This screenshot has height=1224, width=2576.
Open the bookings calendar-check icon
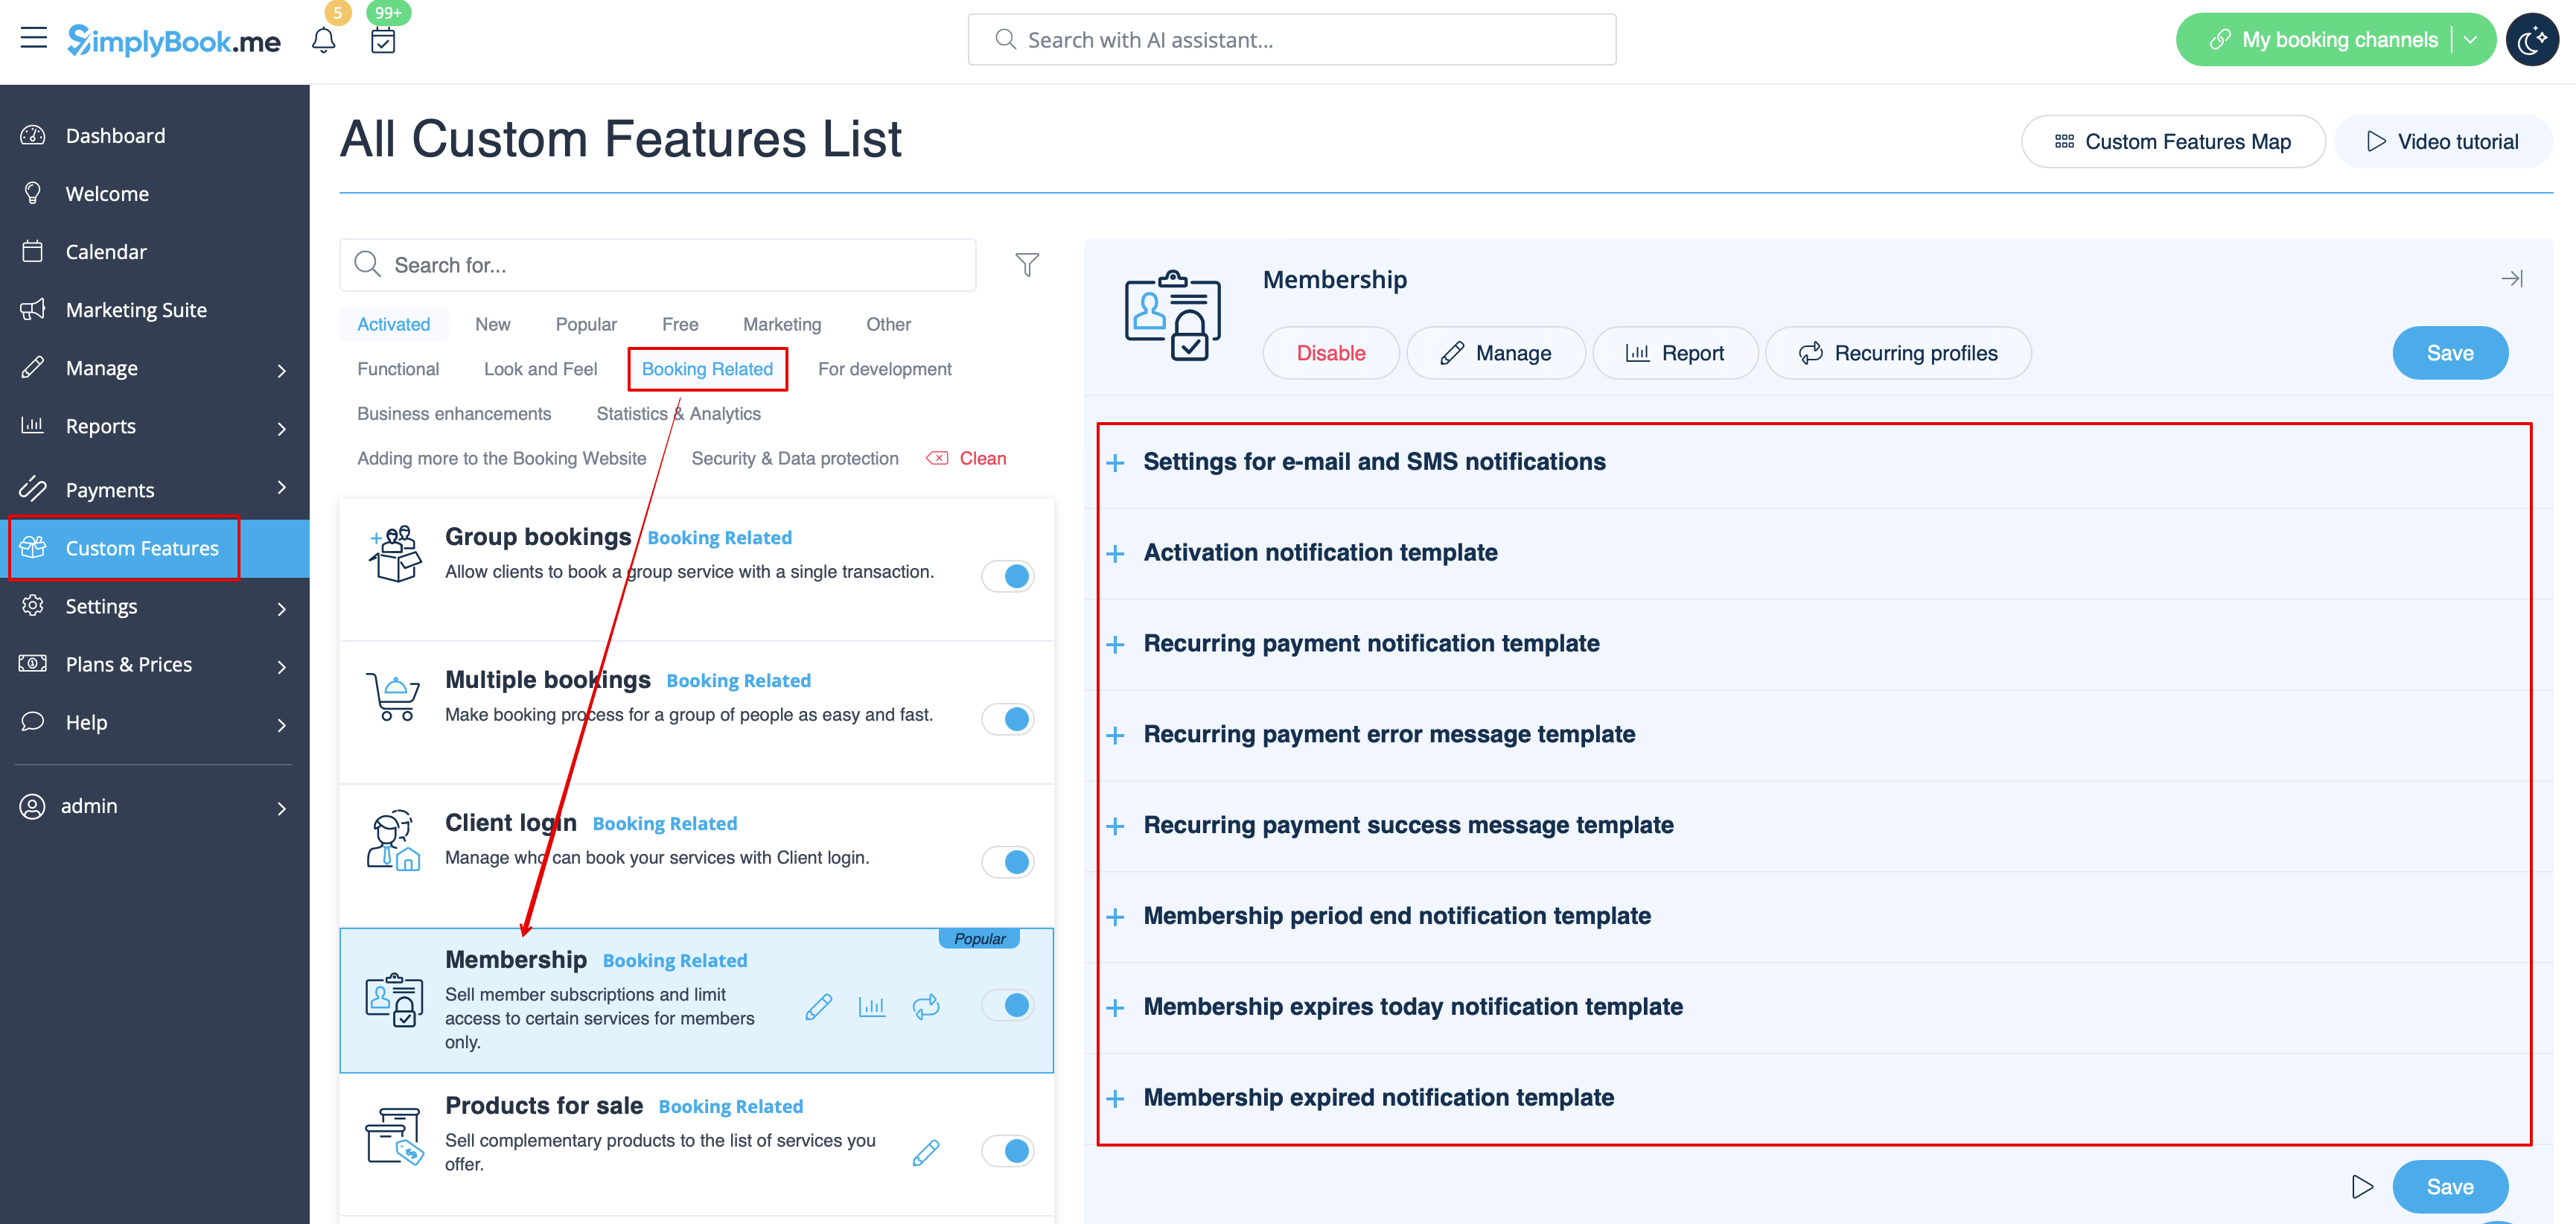pos(383,40)
